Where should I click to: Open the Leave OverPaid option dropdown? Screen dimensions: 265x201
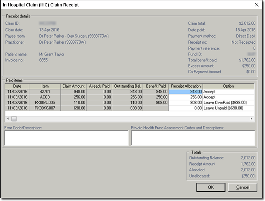(228, 102)
